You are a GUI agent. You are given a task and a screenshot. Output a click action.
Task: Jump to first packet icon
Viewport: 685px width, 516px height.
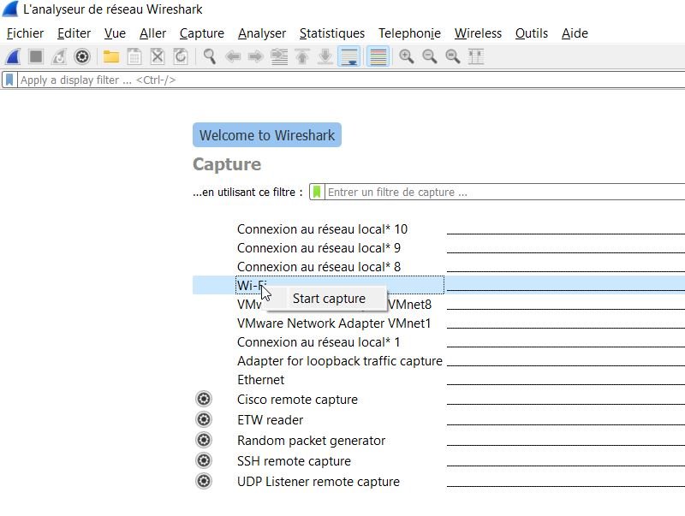pos(302,56)
